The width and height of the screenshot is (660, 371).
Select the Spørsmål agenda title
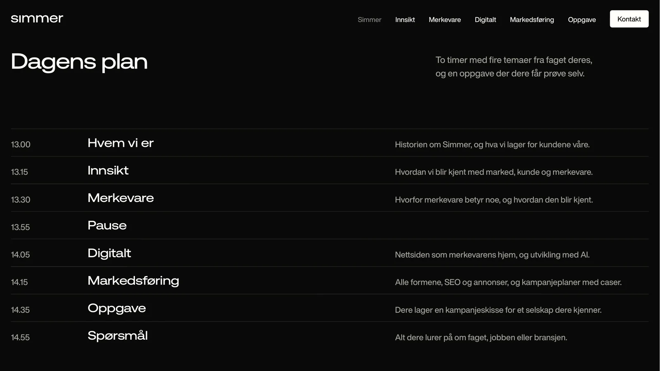118,336
